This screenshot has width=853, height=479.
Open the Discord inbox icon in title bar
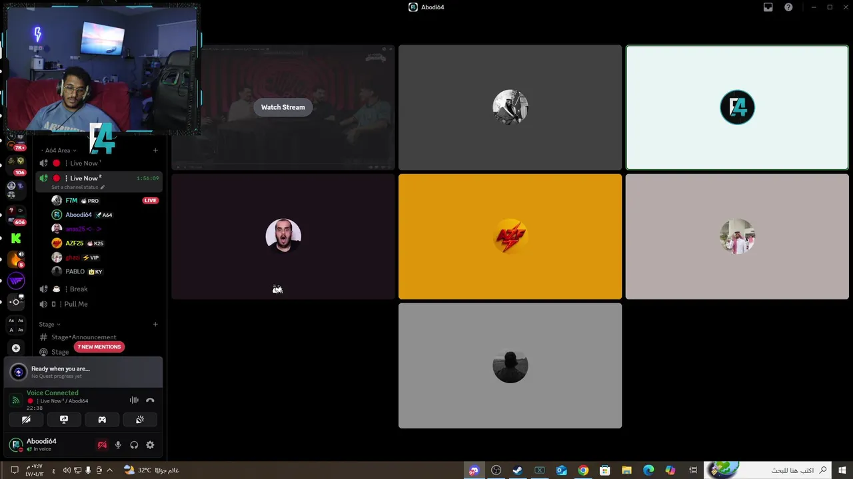point(768,7)
